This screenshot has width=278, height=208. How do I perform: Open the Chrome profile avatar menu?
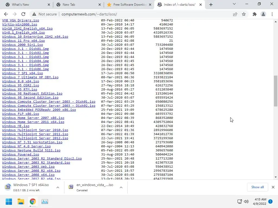[263, 14]
